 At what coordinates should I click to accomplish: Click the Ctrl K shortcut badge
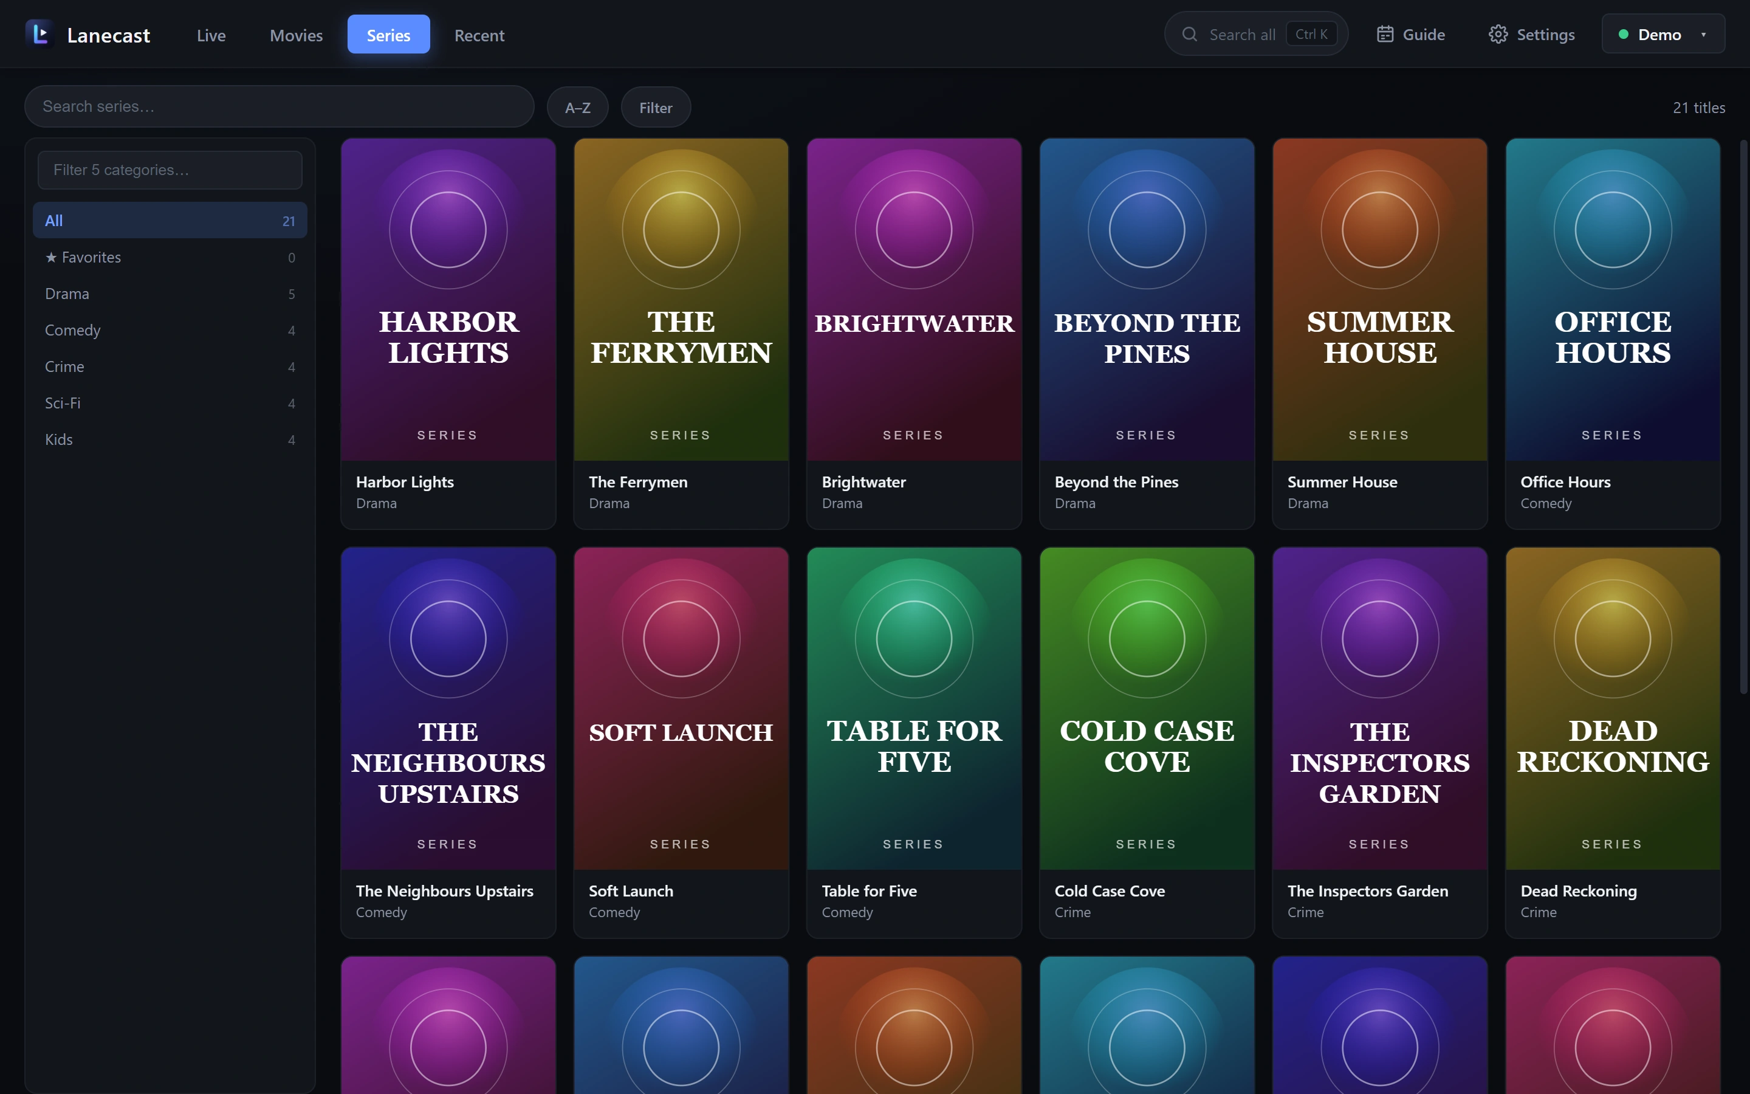(1311, 34)
